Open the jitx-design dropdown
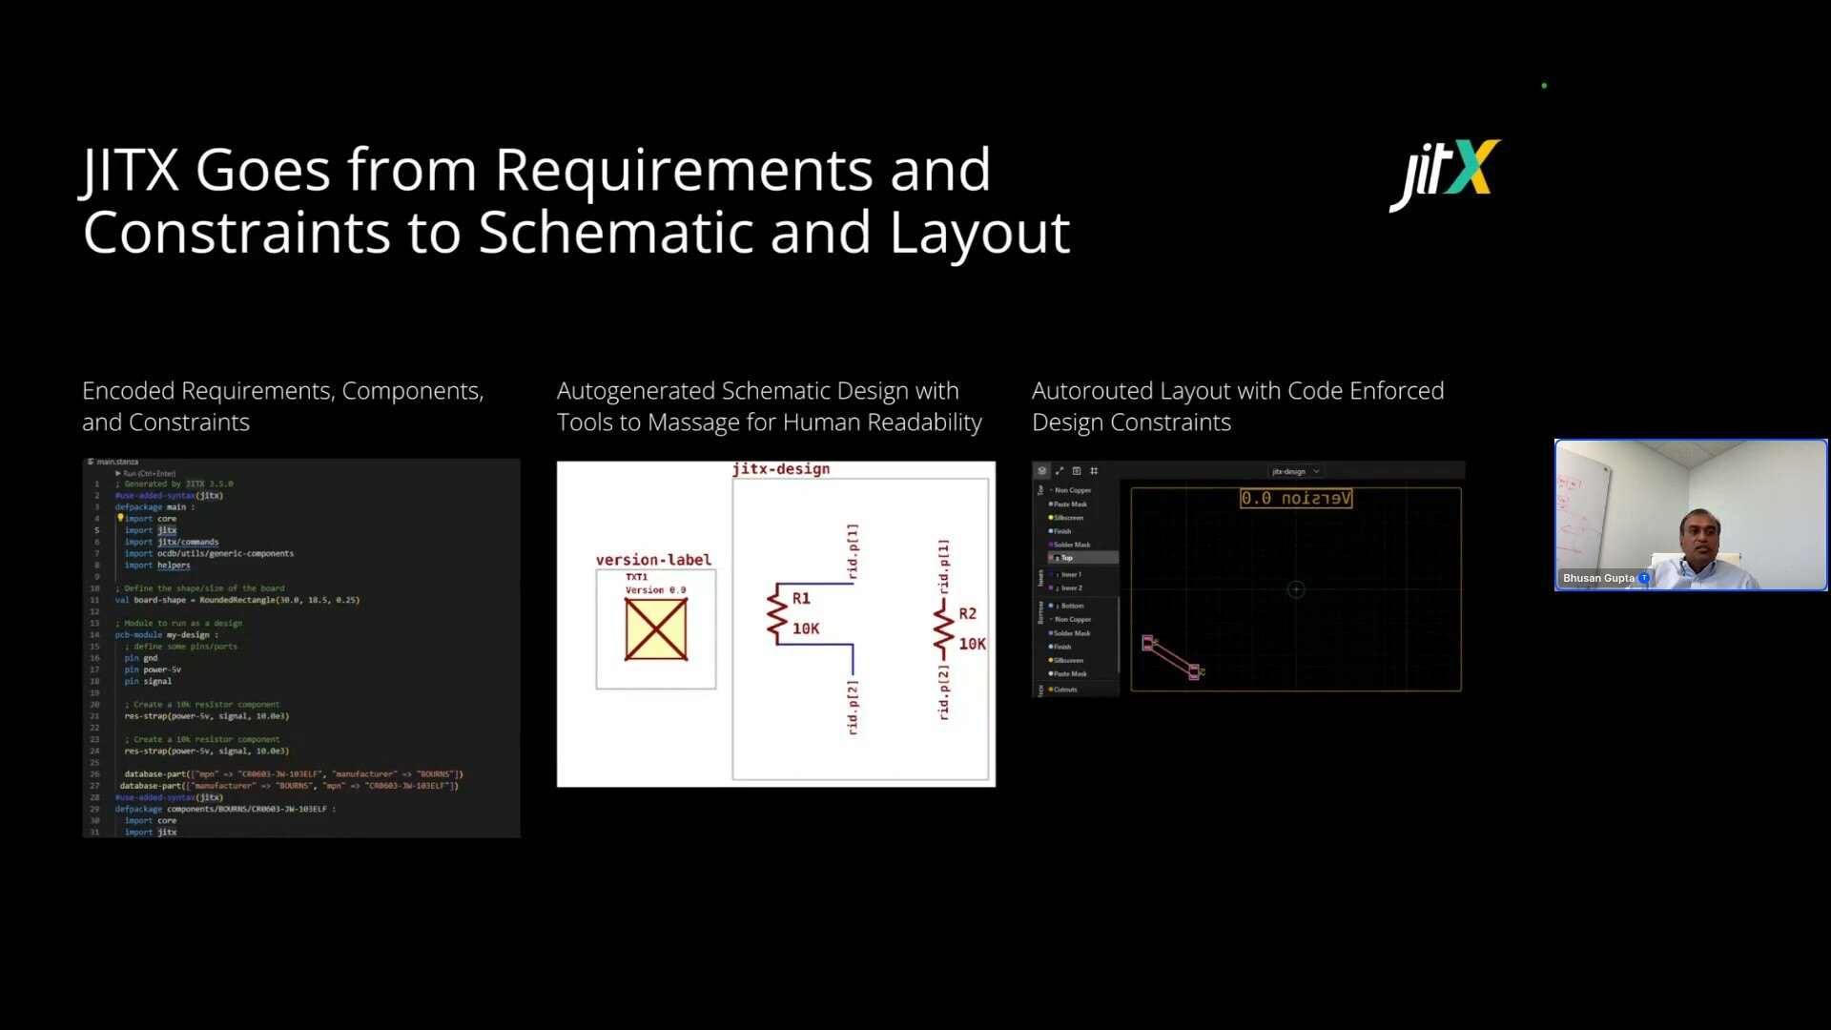Viewport: 1831px width, 1030px height. (x=1295, y=470)
